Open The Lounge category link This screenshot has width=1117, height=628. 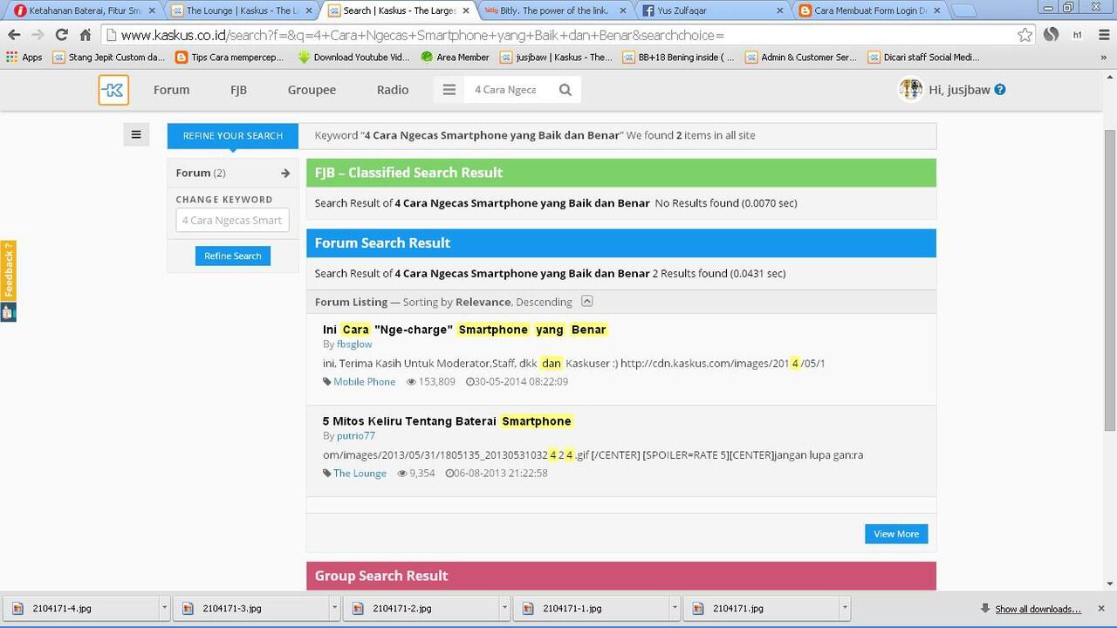tap(360, 474)
